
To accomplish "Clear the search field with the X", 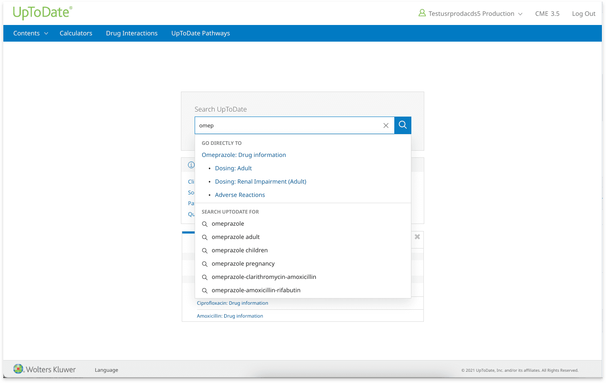I will click(x=386, y=125).
